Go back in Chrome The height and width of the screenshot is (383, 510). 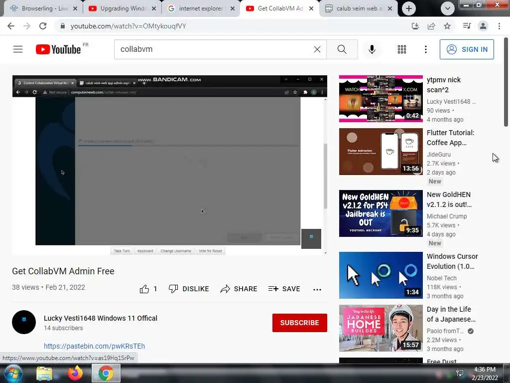(11, 26)
